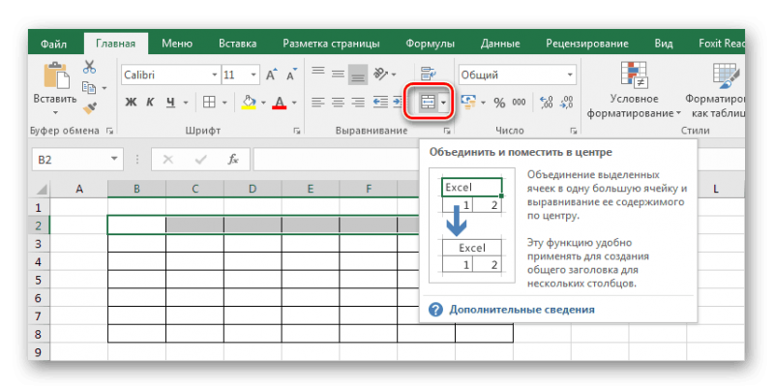The height and width of the screenshot is (390, 774).
Task: Open the Шрифт dialog launcher
Action: click(x=297, y=131)
